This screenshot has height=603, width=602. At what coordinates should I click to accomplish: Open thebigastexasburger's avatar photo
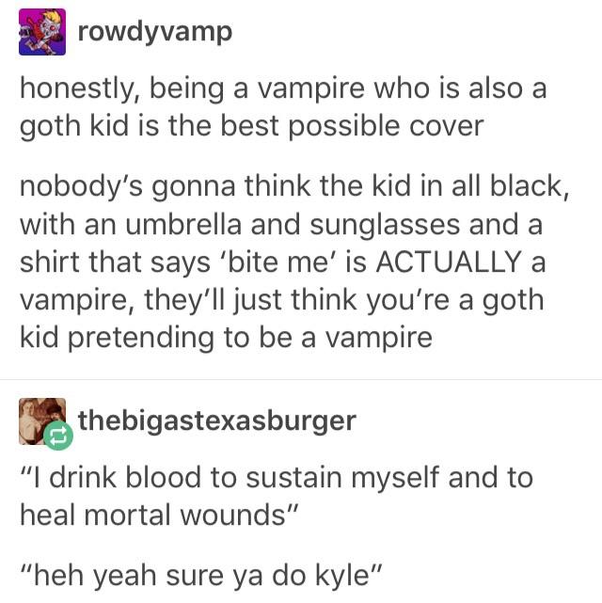tap(42, 421)
